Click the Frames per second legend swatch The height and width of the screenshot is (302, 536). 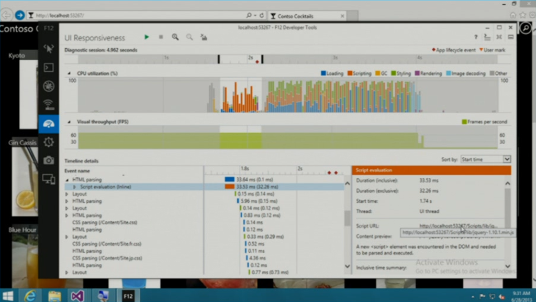pos(464,122)
